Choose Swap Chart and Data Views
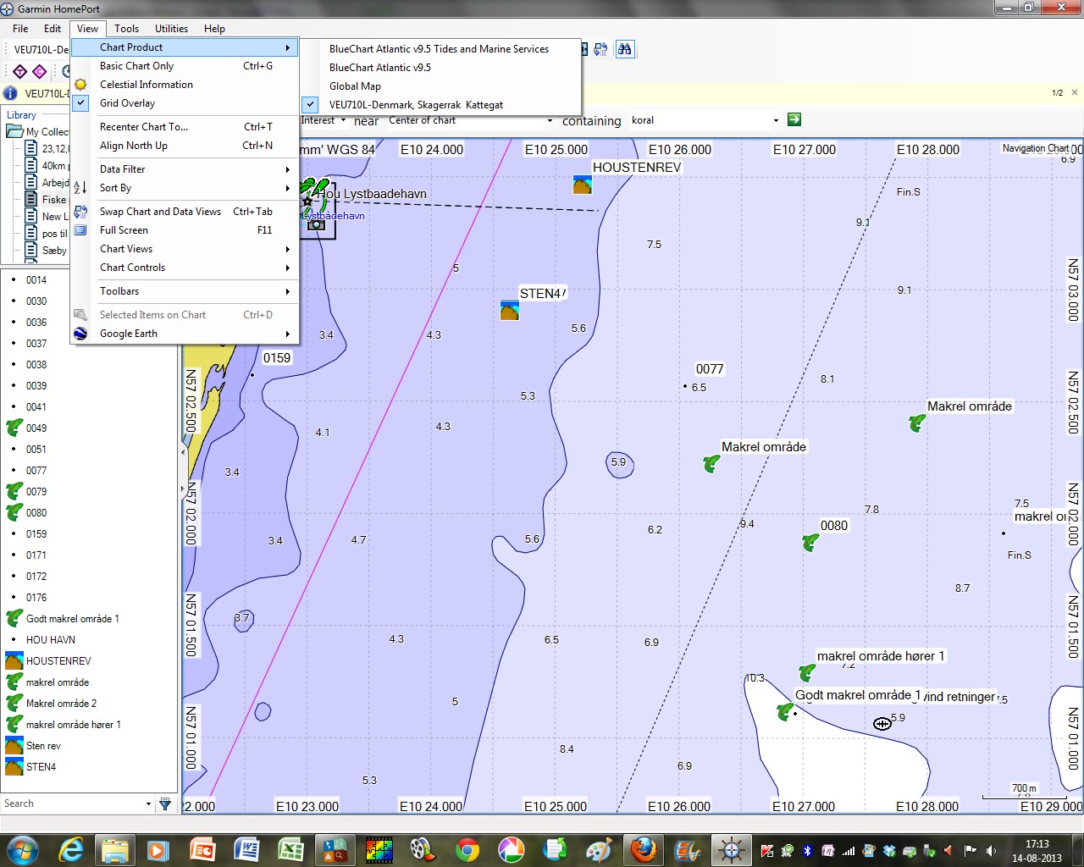This screenshot has width=1084, height=867. point(185,212)
